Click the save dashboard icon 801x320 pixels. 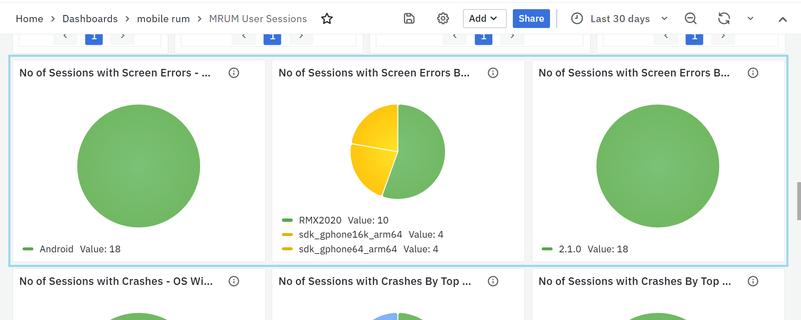tap(409, 18)
